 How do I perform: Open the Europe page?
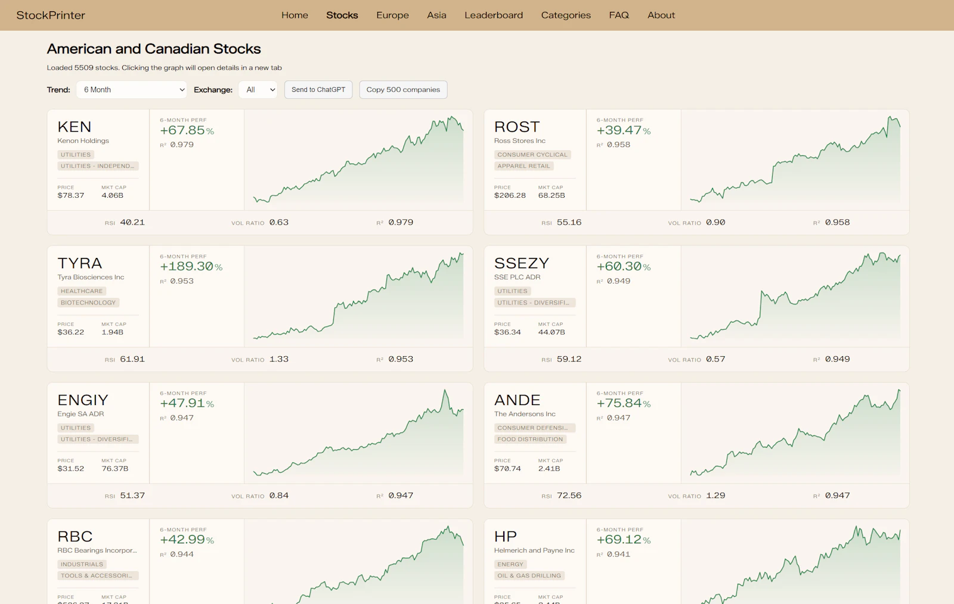click(392, 15)
